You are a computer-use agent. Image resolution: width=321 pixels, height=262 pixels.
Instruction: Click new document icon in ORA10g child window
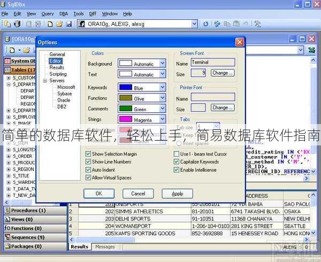[12, 50]
